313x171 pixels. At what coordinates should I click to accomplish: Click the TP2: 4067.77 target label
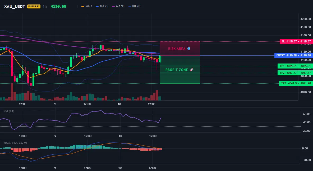[288, 73]
